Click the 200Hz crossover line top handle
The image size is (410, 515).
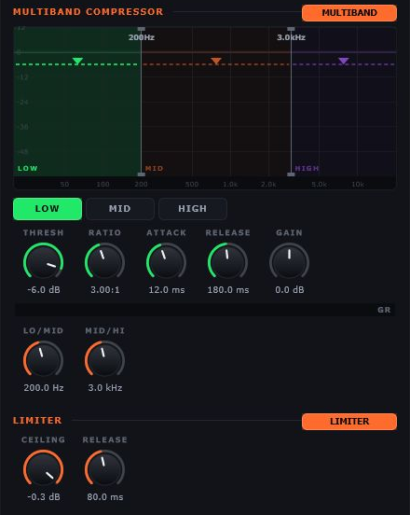click(x=142, y=29)
